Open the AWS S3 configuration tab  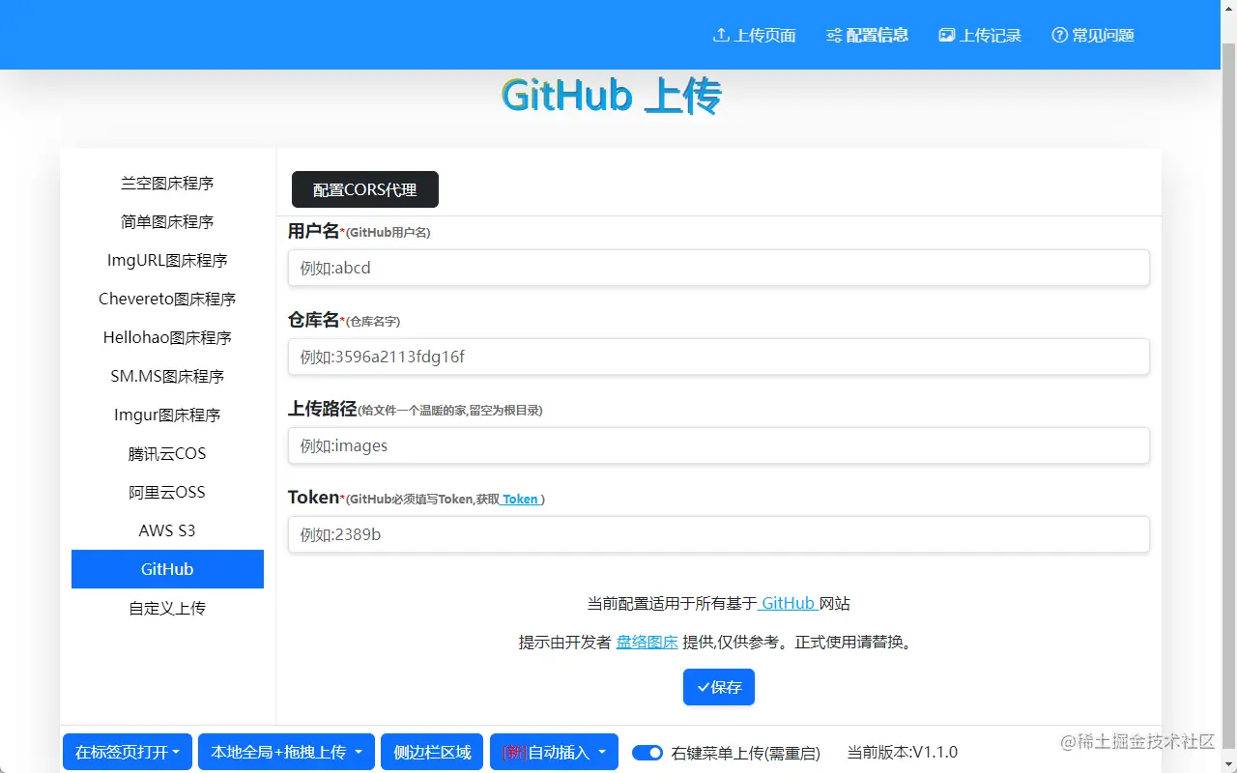(x=167, y=530)
